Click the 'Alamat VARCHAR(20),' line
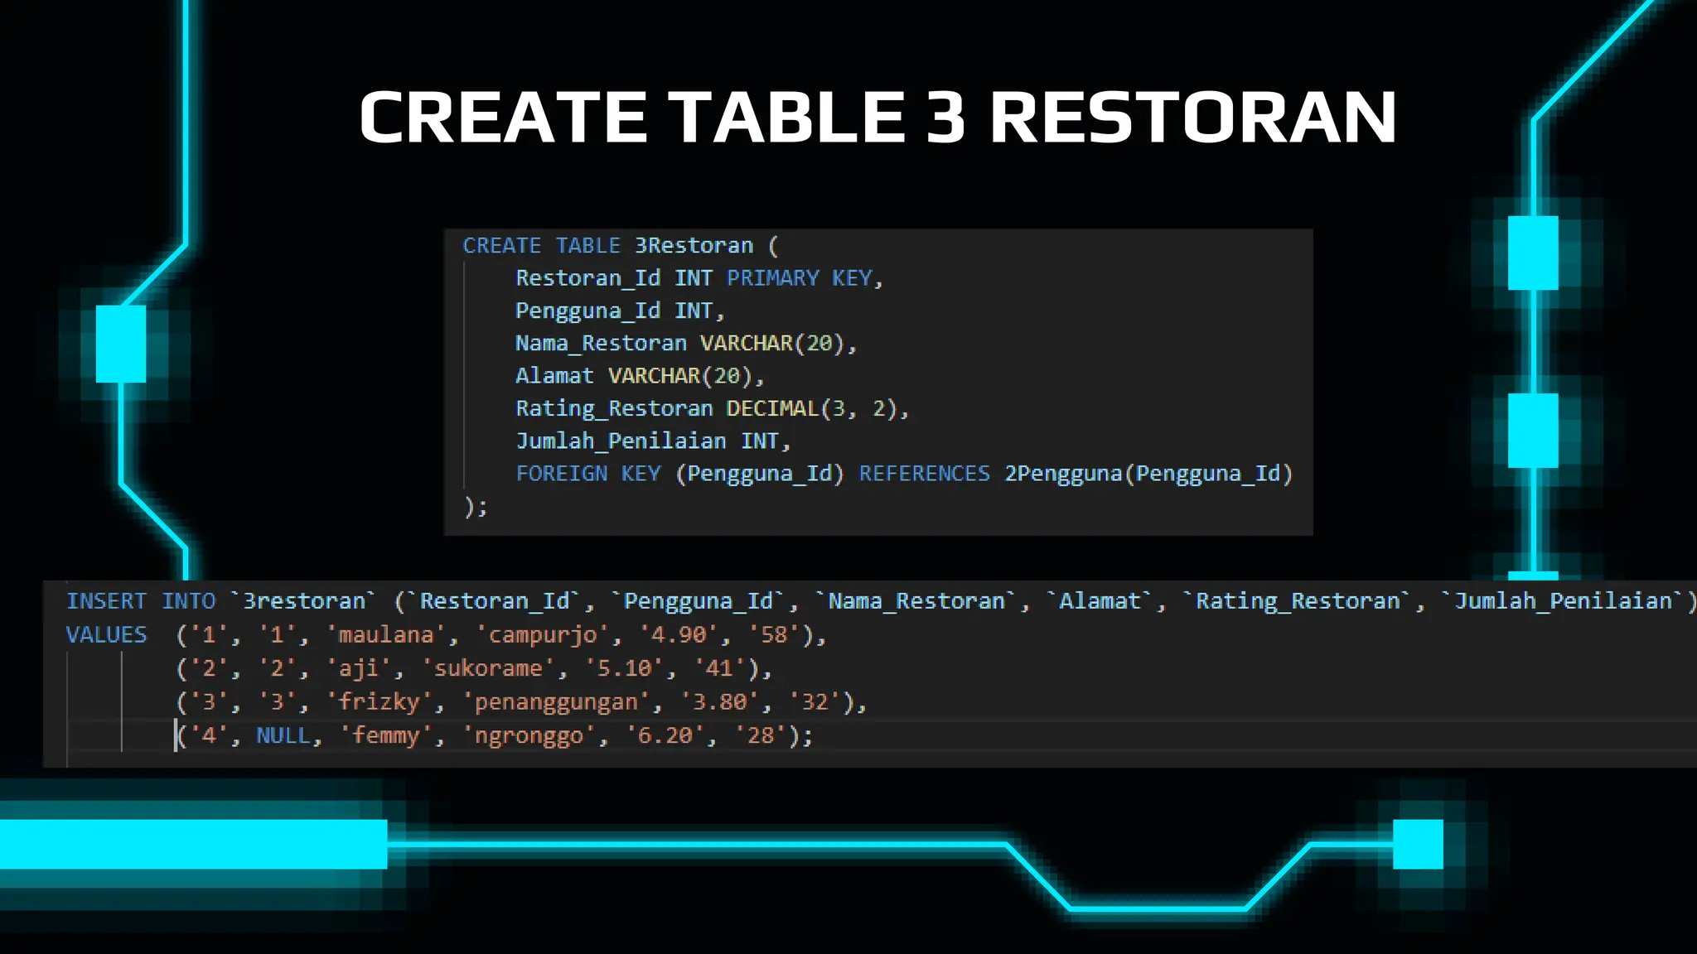The image size is (1697, 954). [639, 376]
